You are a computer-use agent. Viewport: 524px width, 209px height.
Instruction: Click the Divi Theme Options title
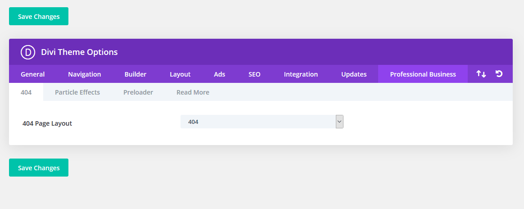point(79,52)
